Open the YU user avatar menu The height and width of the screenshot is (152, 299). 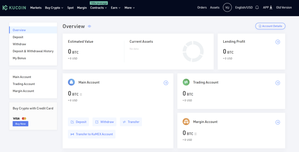[x=227, y=7]
